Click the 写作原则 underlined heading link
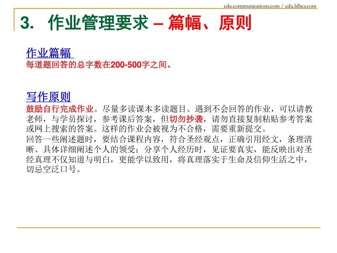Screen dimensions: 337x253 pos(48,97)
